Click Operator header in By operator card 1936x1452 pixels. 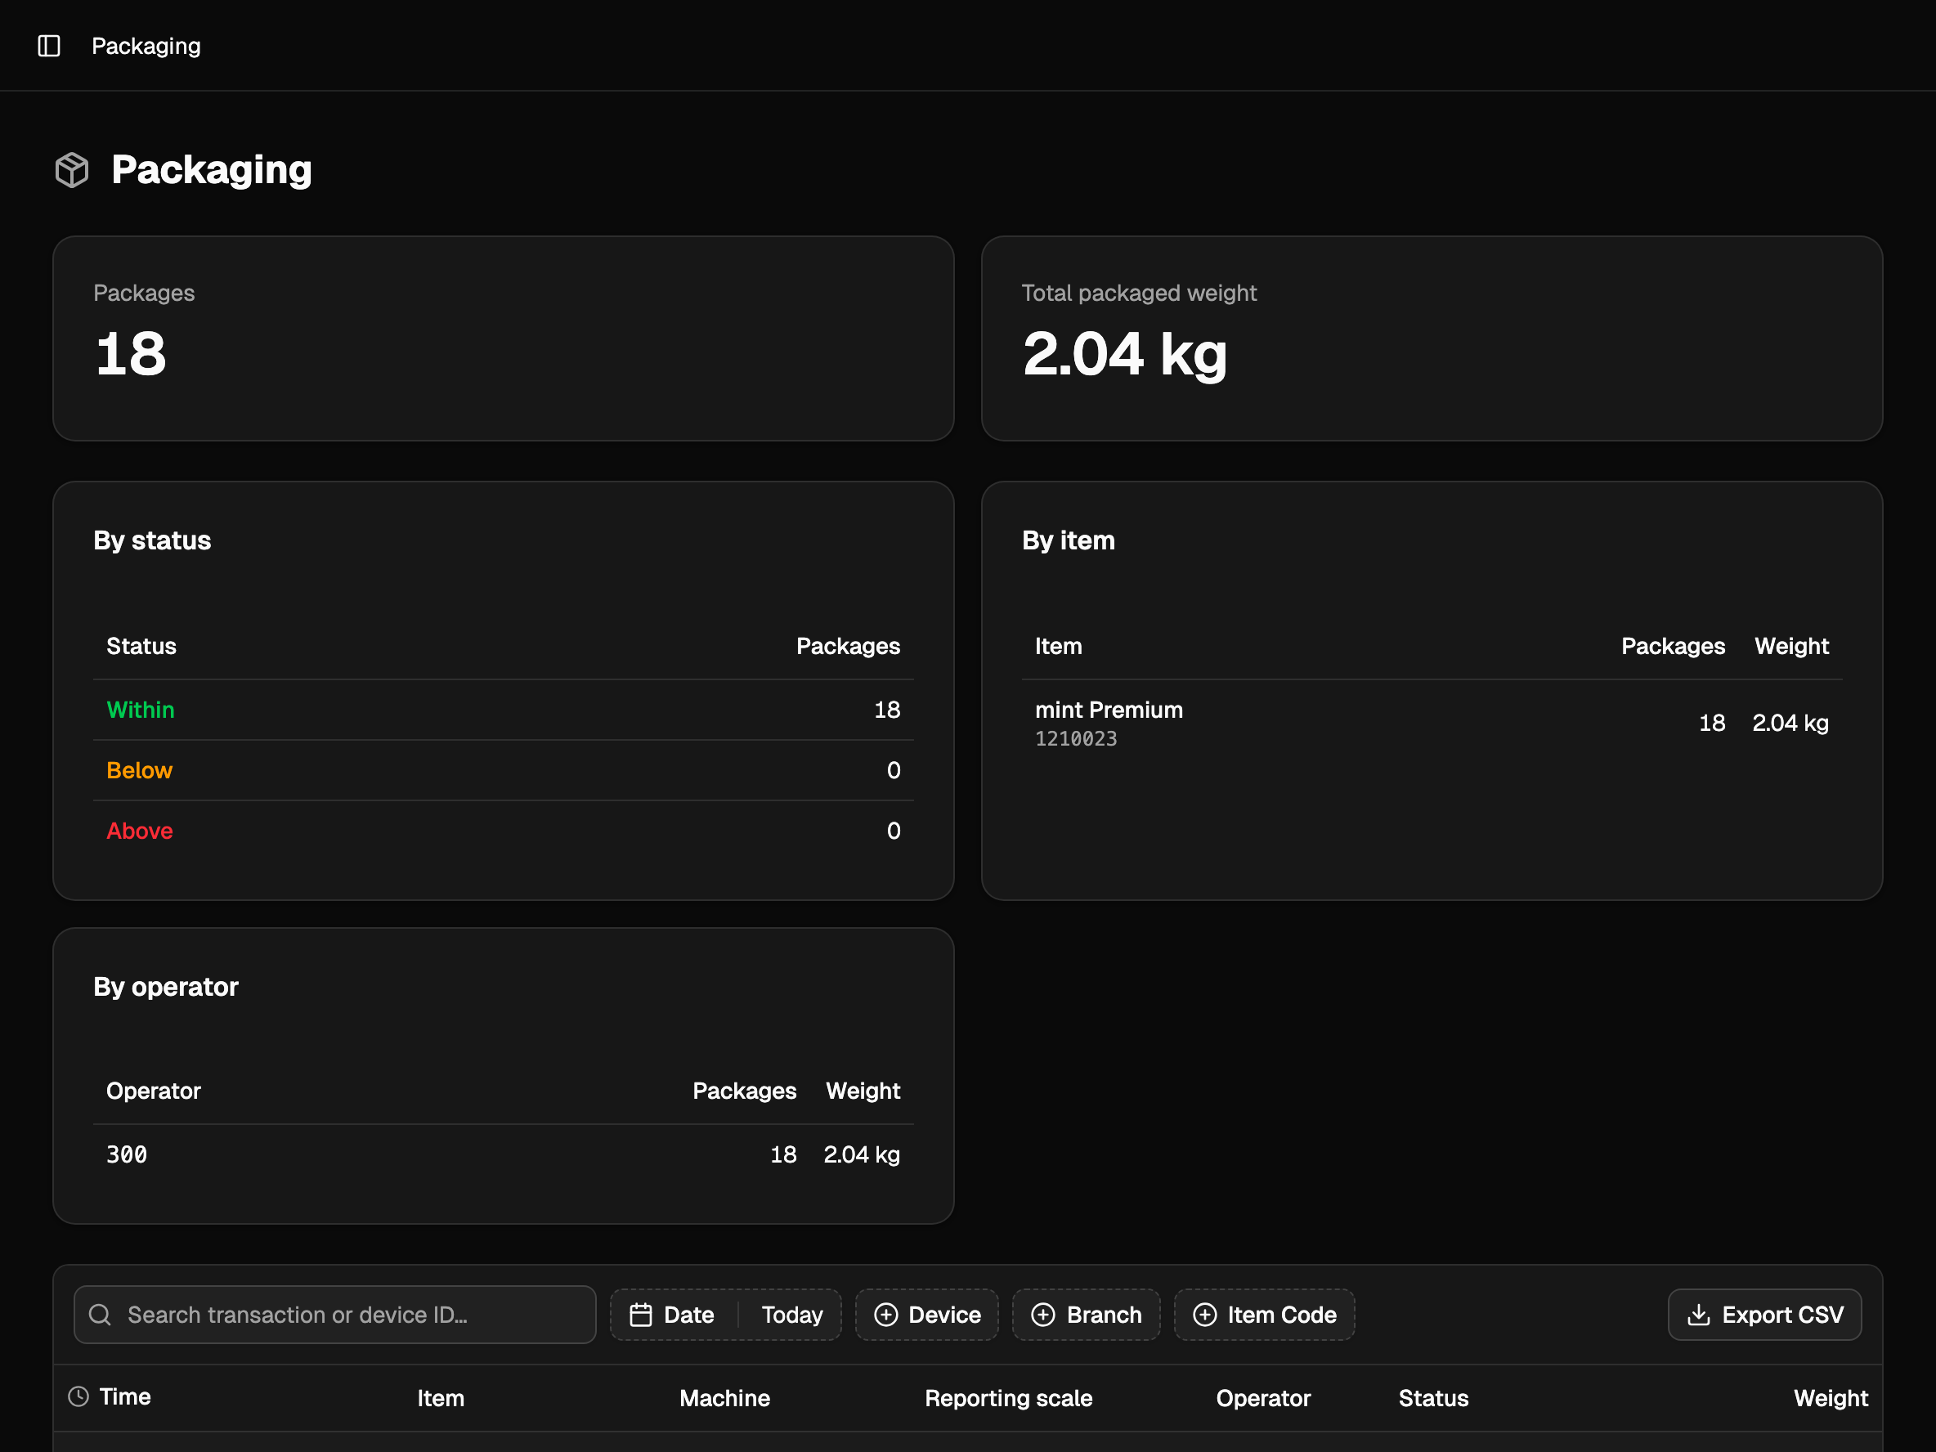[x=153, y=1091]
